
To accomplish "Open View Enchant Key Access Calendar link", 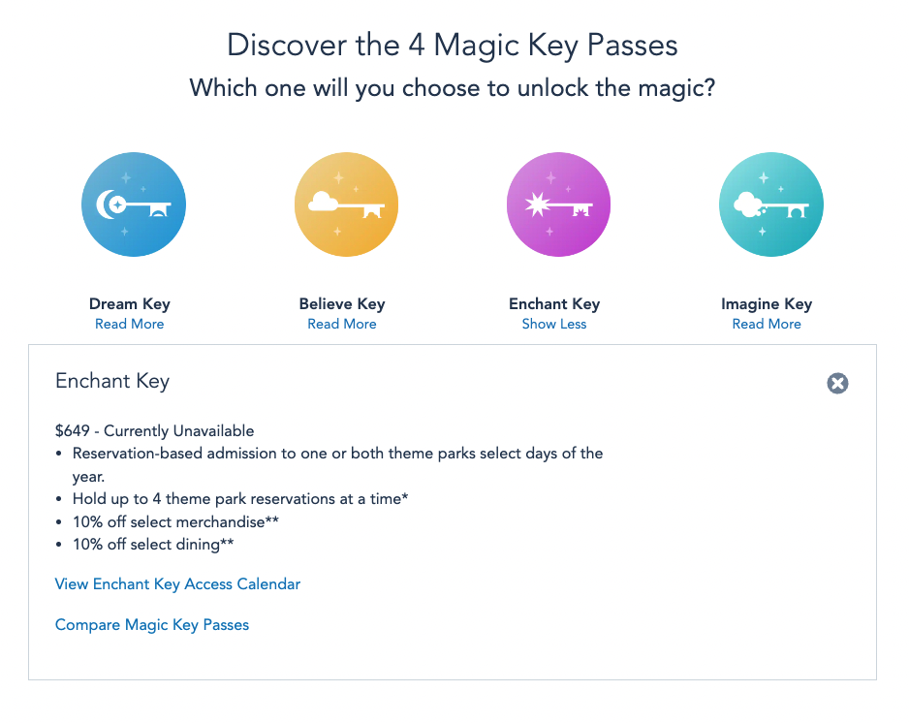I will pyautogui.click(x=177, y=584).
